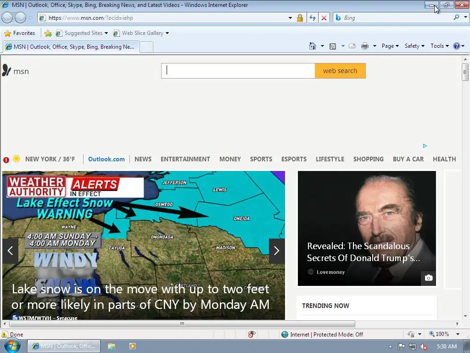Screen dimensions: 470x353
Task: Click the red Stop loading button
Action: pos(324,18)
